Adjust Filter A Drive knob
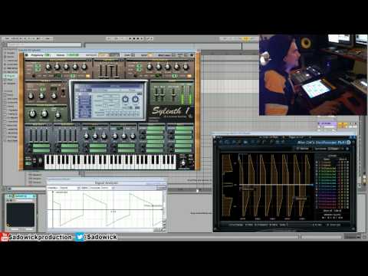Image resolution: width=368 pixels, height=276 pixels. tap(54, 96)
